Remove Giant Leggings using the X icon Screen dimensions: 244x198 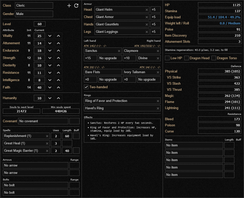[x=147, y=32]
